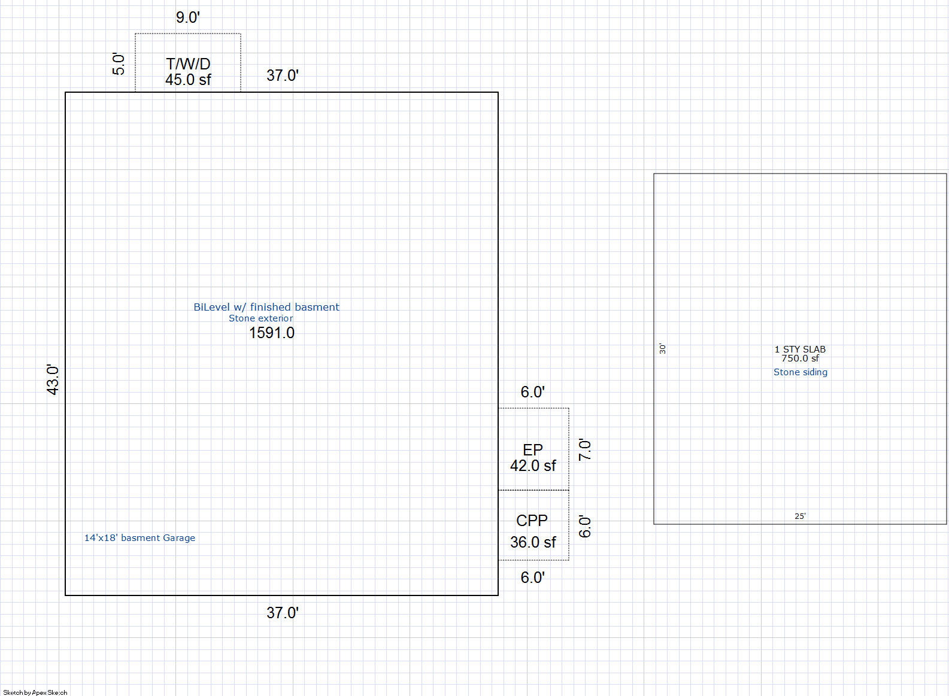This screenshot has height=696, width=949.
Task: Select the '1 STY SLAB' label
Action: 800,349
